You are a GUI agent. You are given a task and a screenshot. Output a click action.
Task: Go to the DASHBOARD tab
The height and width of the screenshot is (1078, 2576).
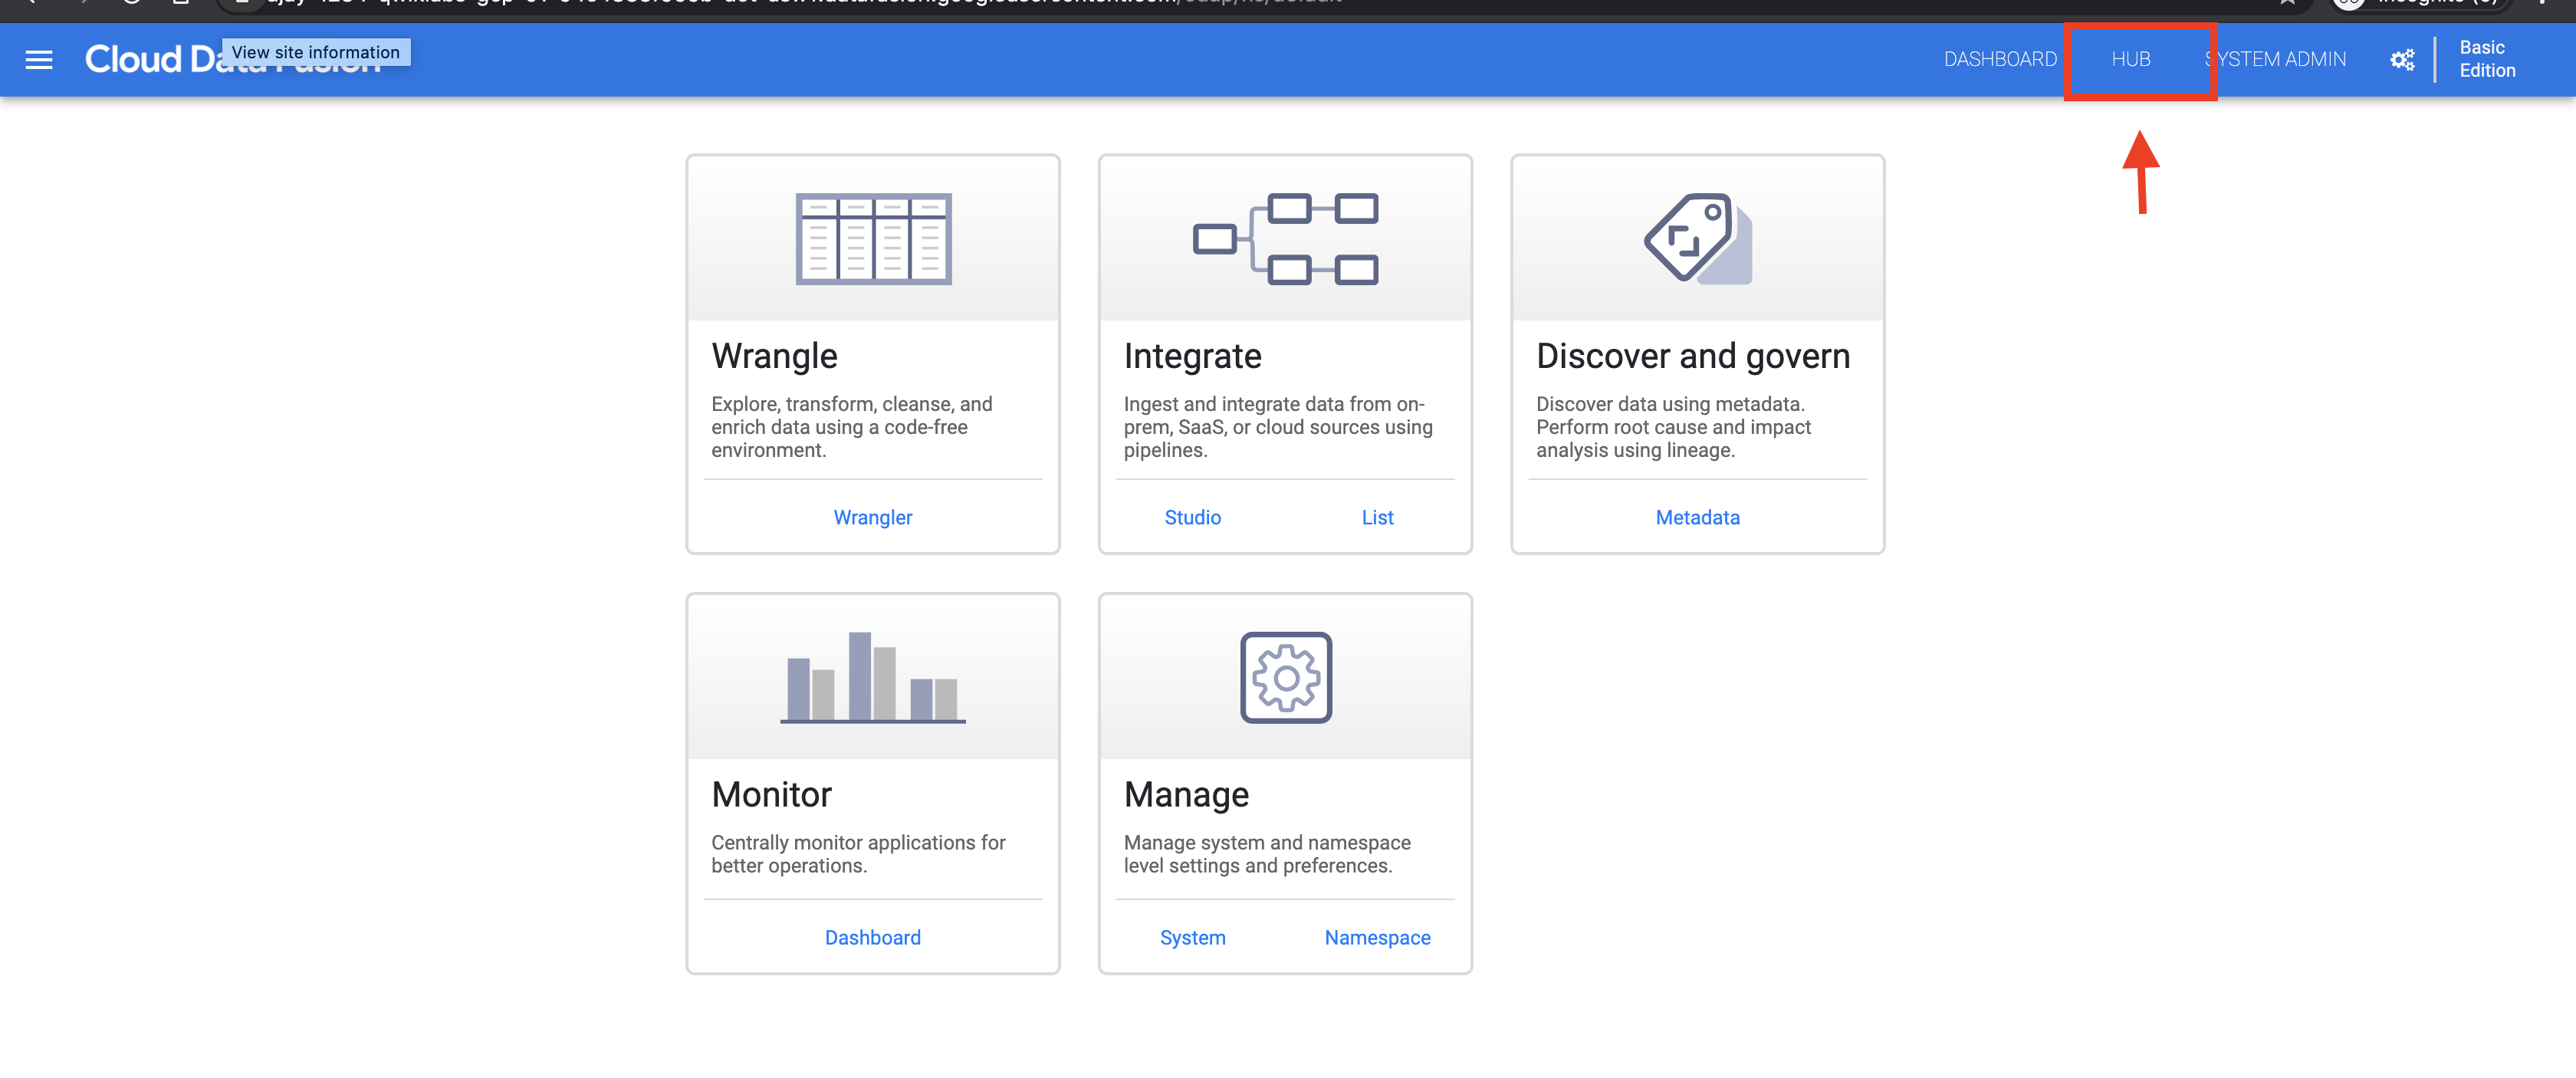2000,59
